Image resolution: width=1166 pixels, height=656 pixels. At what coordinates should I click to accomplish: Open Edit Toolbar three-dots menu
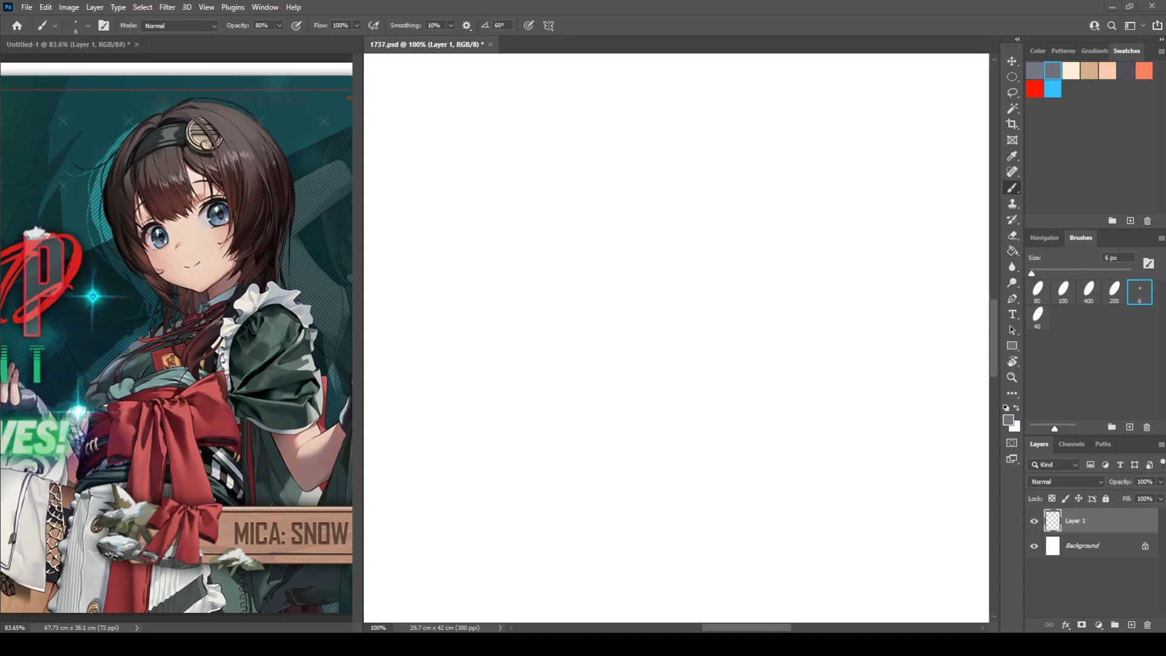pos(1012,393)
